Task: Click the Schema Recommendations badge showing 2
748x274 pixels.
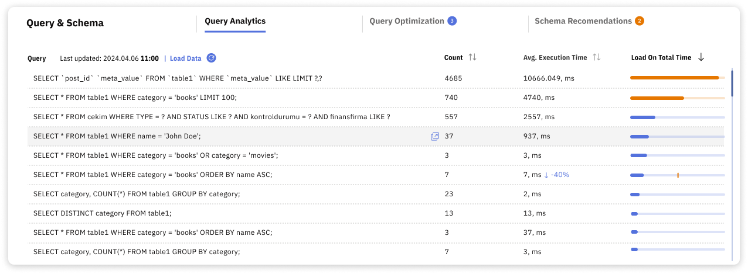Action: pyautogui.click(x=640, y=21)
